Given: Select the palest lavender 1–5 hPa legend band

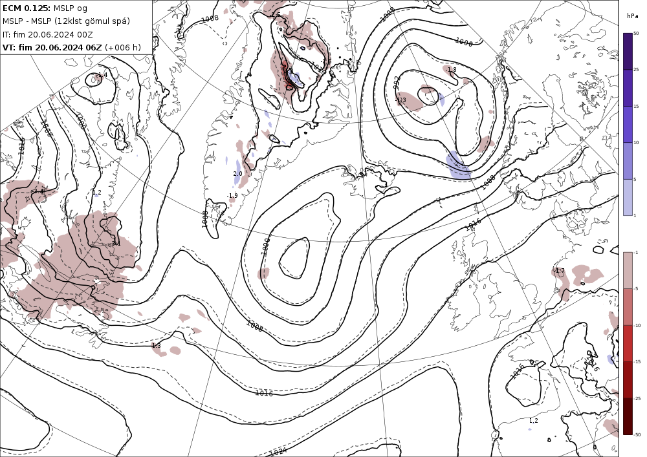Looking at the screenshot, I should click(x=628, y=197).
